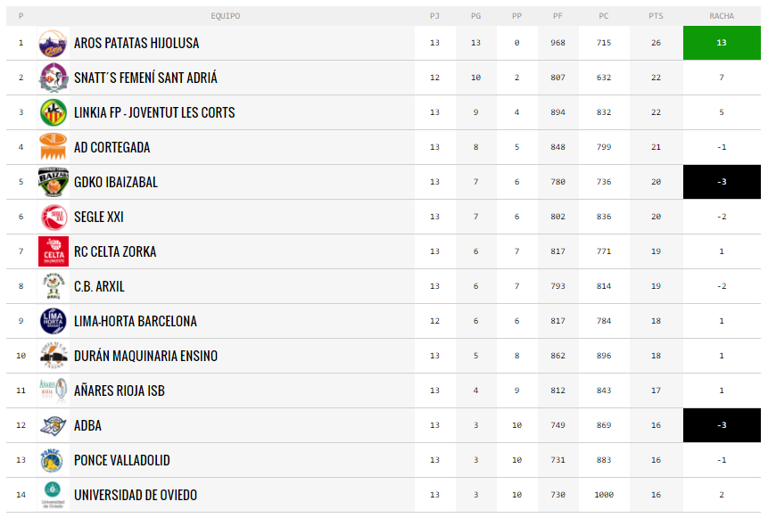Select the AD Cortegada orange logo
Screen dimensions: 768x518
point(54,147)
